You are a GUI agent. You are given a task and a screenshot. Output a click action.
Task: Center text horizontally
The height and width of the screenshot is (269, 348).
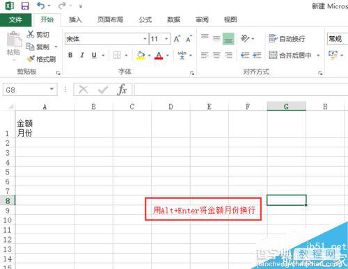click(x=216, y=55)
